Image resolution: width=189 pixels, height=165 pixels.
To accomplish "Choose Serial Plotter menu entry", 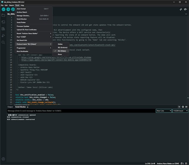I will click(x=34, y=22).
